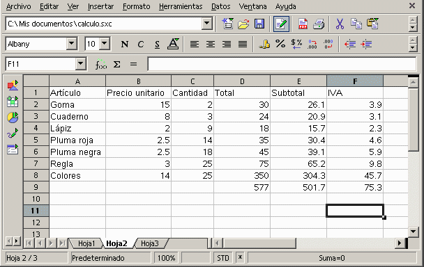Expand the file path dropdown

207,24
